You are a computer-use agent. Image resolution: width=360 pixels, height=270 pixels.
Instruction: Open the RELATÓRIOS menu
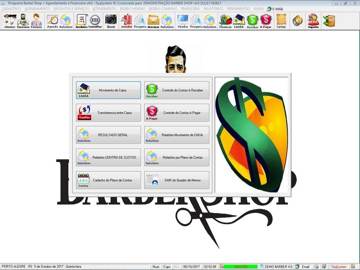[213, 9]
